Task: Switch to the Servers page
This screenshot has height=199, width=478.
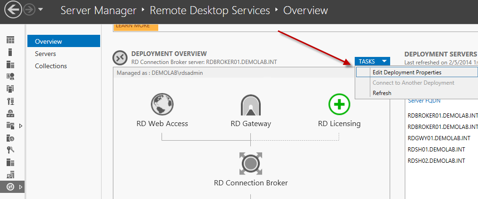Action: (x=45, y=54)
